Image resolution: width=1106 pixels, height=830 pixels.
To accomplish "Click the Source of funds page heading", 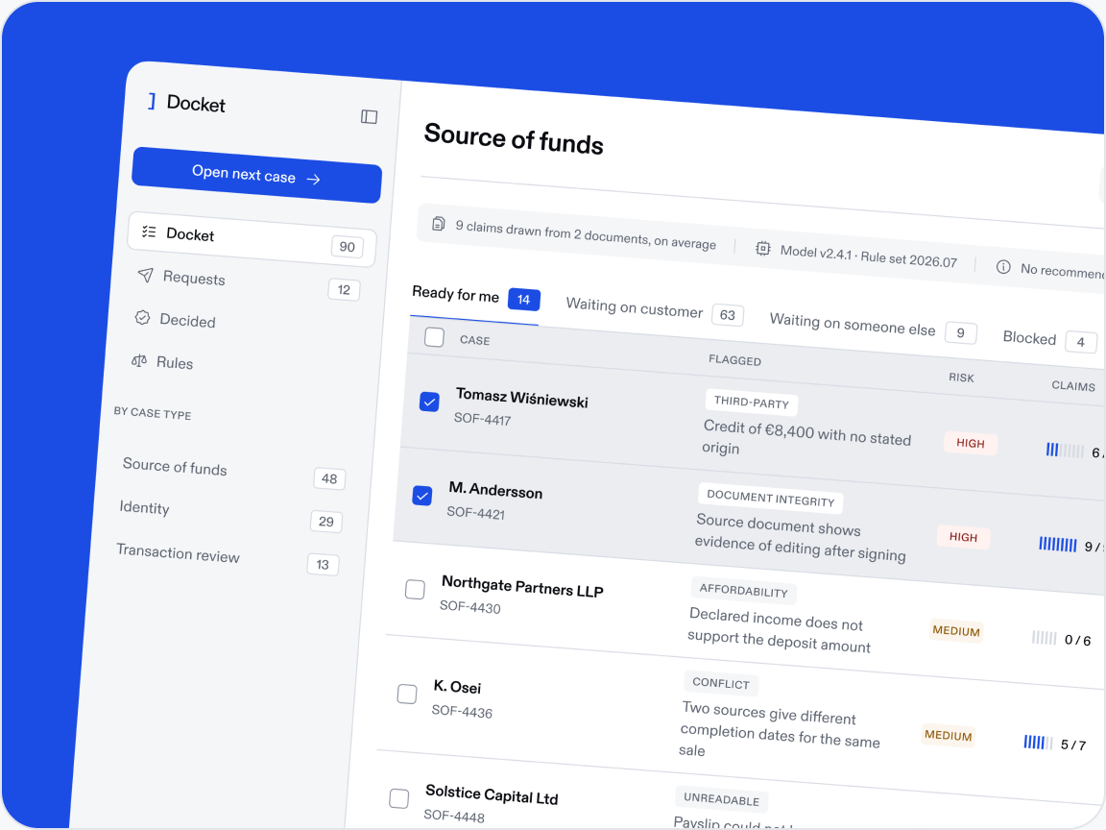I will click(514, 138).
